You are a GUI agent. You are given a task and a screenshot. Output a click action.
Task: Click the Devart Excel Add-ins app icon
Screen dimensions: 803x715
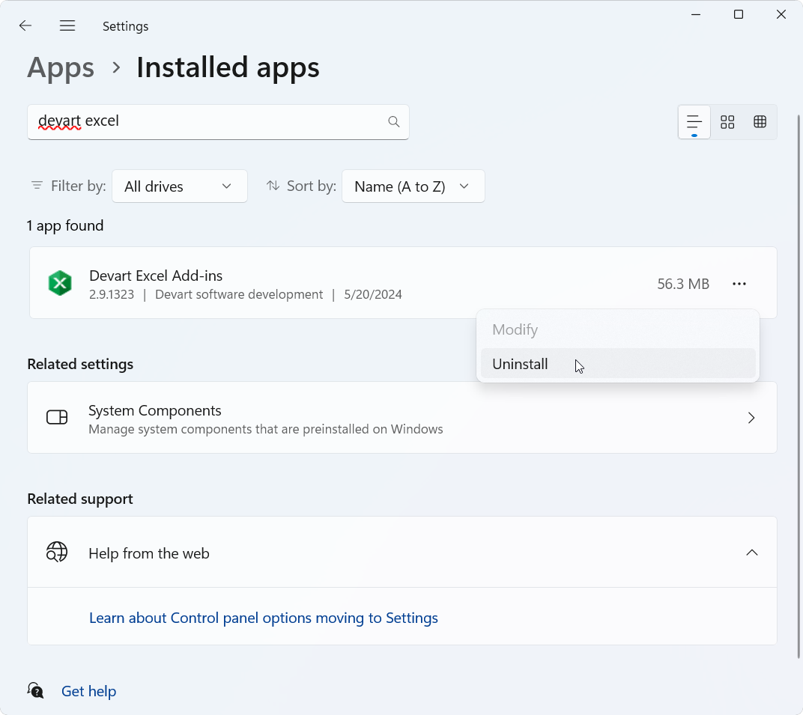[x=60, y=283]
